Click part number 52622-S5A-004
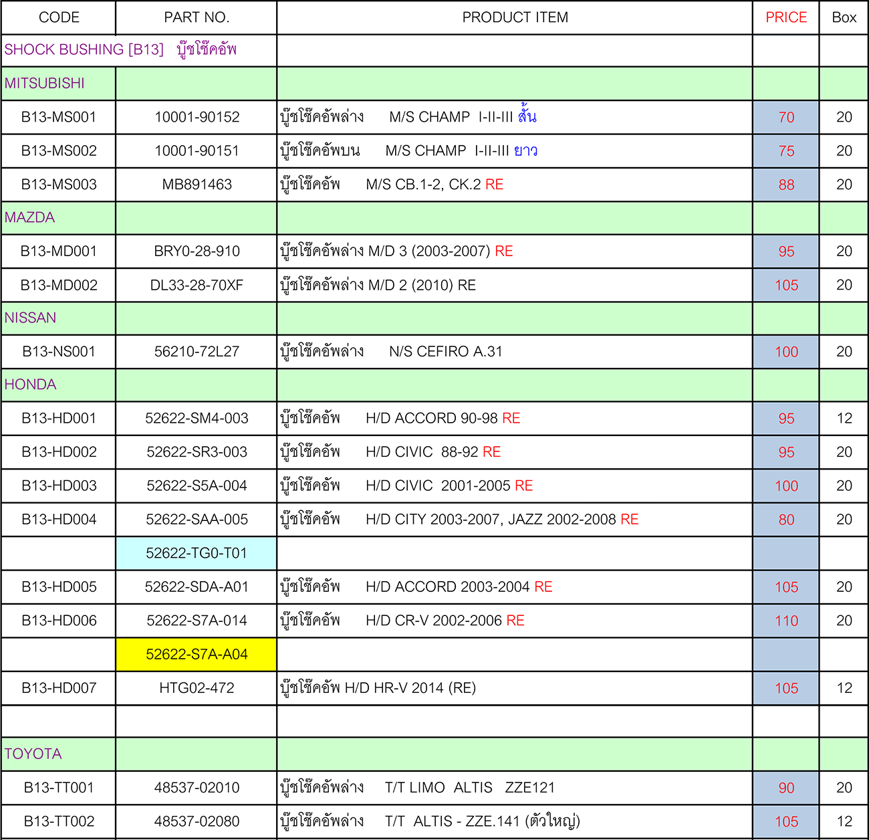869x840 pixels. tap(197, 486)
